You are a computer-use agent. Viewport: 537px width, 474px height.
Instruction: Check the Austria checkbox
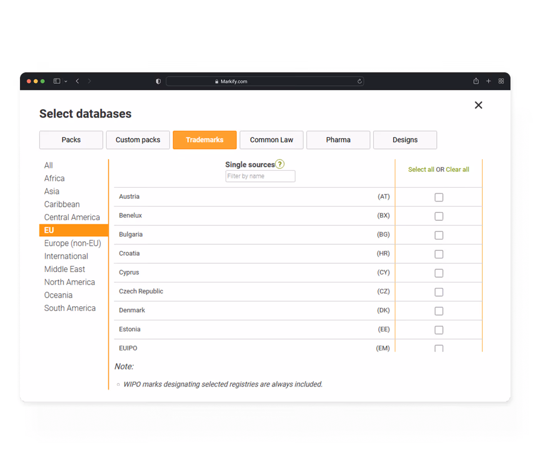(x=439, y=197)
